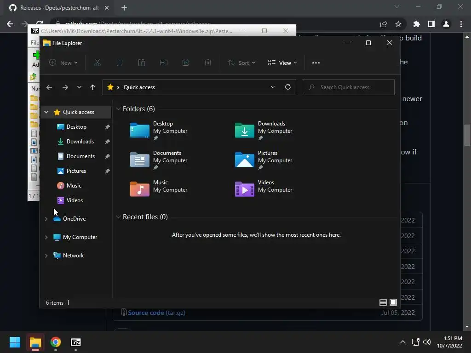The width and height of the screenshot is (471, 353).
Task: Select OneDrive in the navigation pane
Action: coord(74,219)
